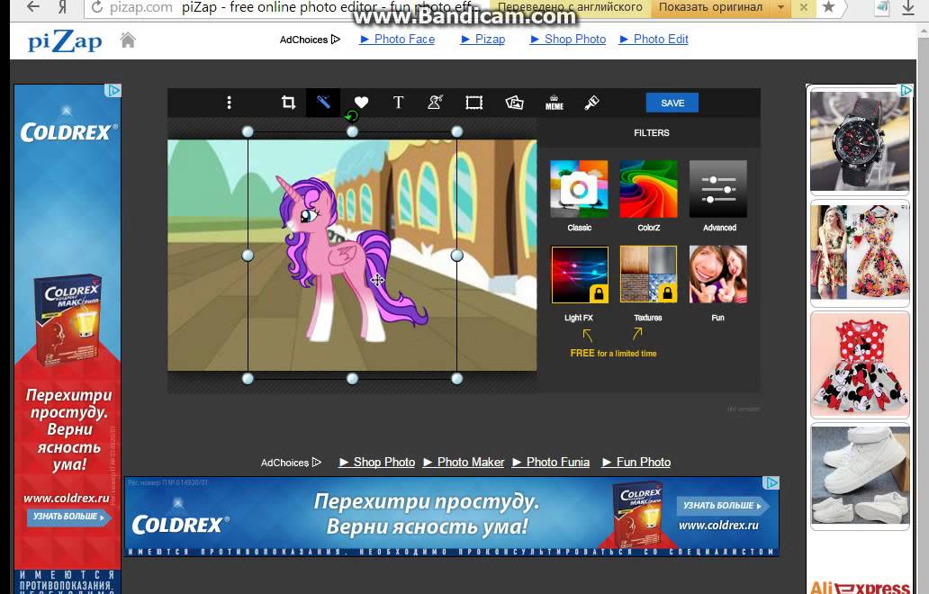
Task: Click the right-middle selection handle
Action: (456, 256)
